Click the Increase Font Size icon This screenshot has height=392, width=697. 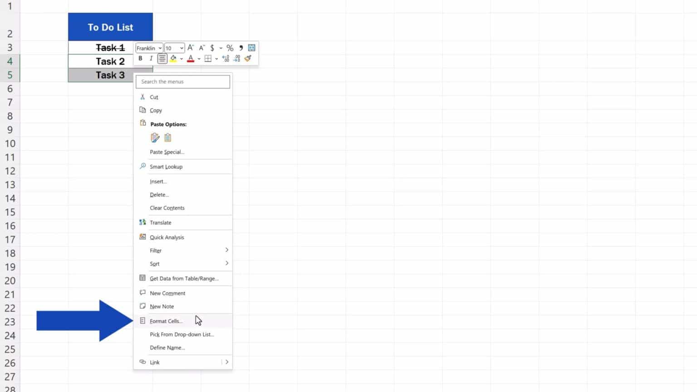coord(191,47)
